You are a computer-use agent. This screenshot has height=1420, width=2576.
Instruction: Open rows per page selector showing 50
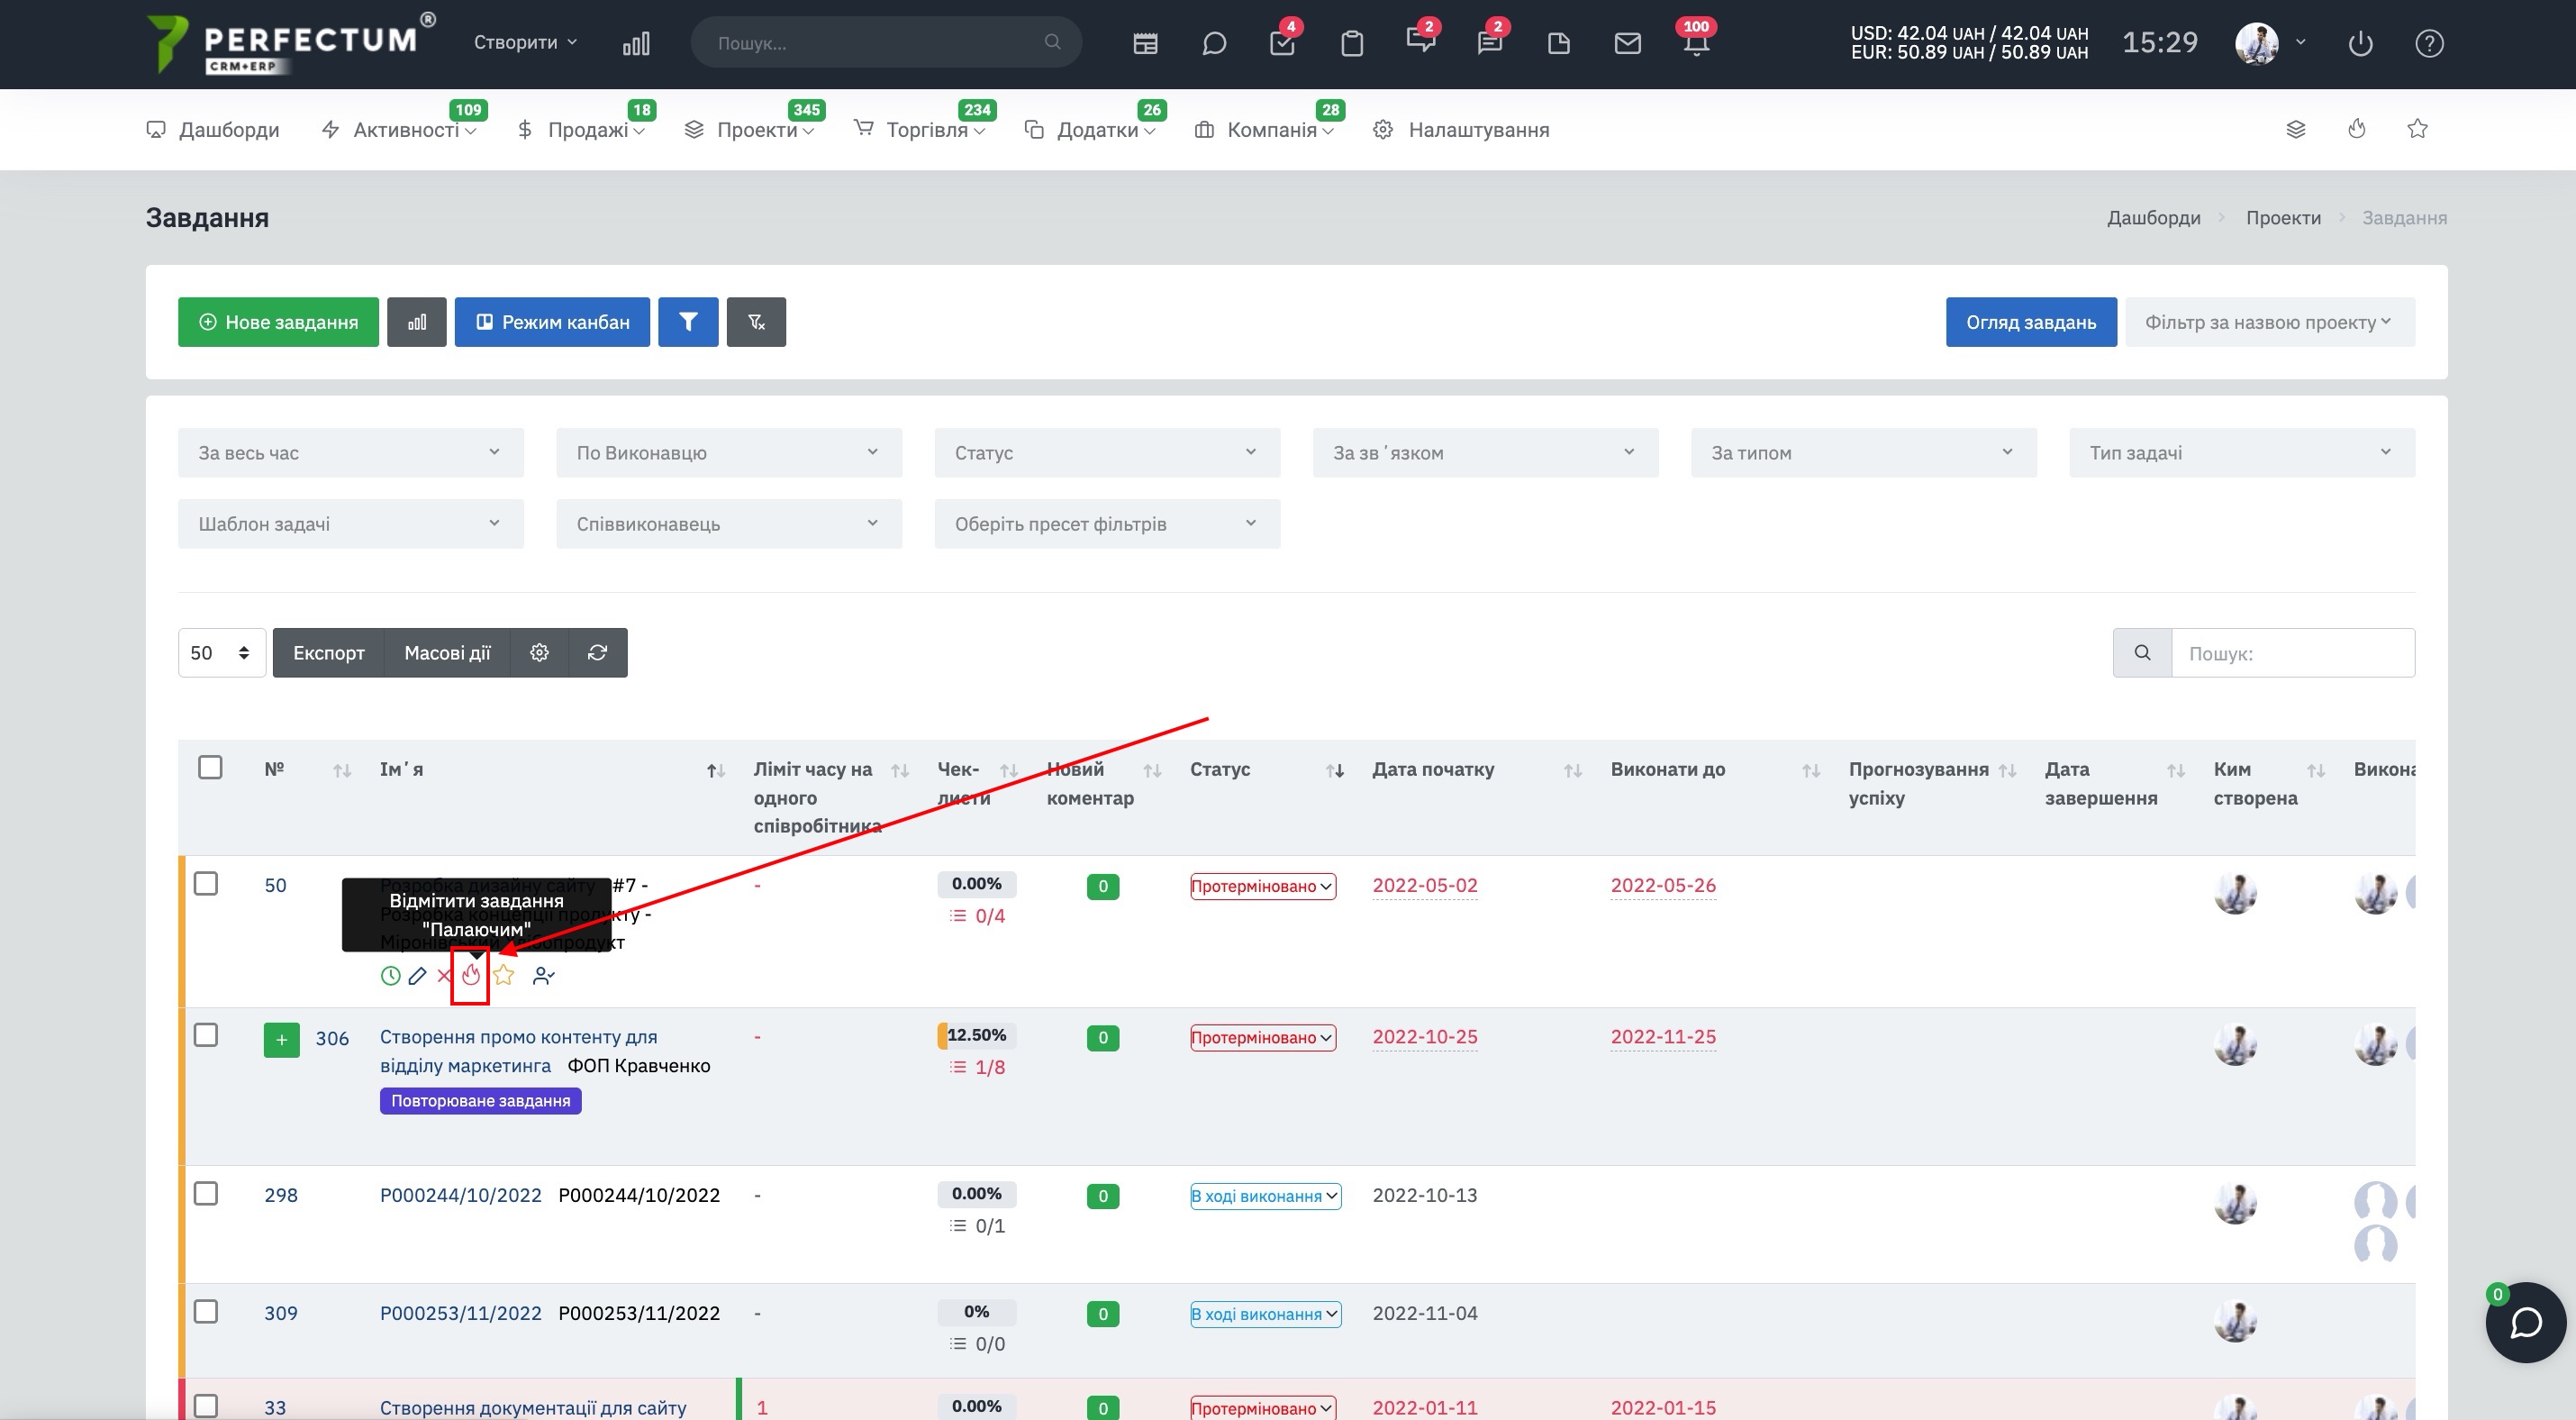(222, 653)
